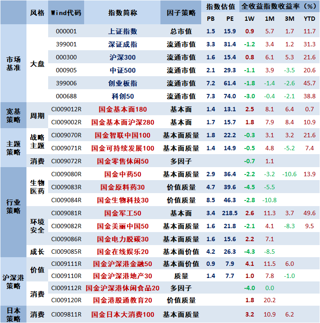The image size is (320, 323).
Task: Click 国金沪深港地产30 index name
Action: coord(123,276)
